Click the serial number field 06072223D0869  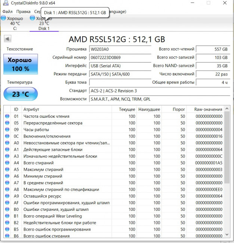pyautogui.click(x=120, y=58)
